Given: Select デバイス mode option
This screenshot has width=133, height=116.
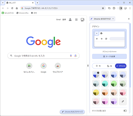Looking at the screenshot, I should 121,66.
